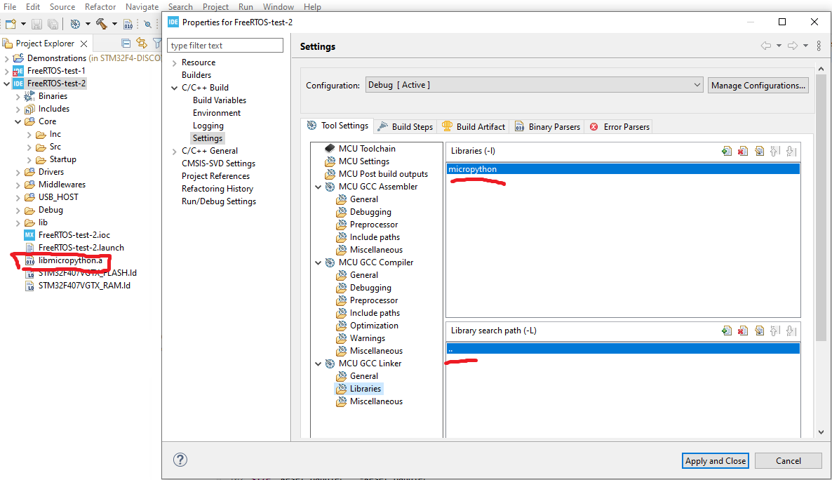
Task: Toggle Link with Editor arrows icon
Action: click(141, 43)
